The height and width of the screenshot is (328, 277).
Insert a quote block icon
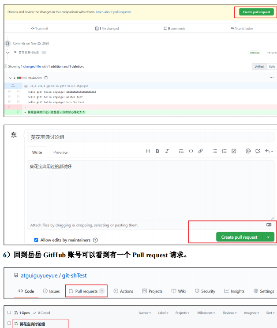(181, 151)
